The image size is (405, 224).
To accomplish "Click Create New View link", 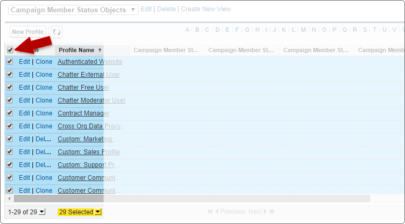I will [x=206, y=9].
